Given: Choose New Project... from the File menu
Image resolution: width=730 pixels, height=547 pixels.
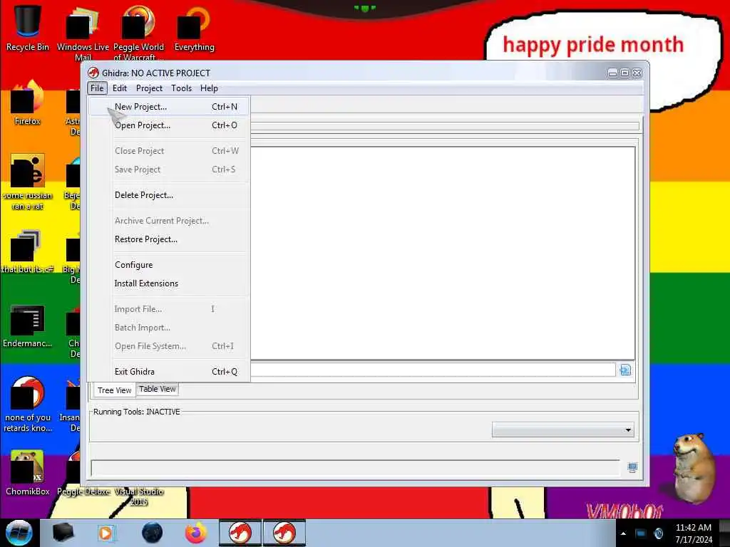Looking at the screenshot, I should [168, 107].
